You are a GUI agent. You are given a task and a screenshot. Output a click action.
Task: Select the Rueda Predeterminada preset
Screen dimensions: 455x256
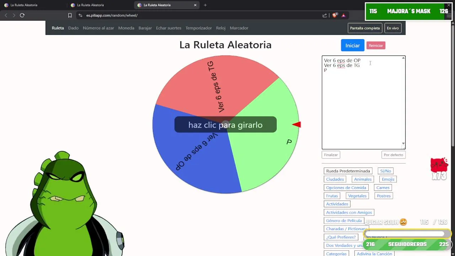click(x=348, y=171)
